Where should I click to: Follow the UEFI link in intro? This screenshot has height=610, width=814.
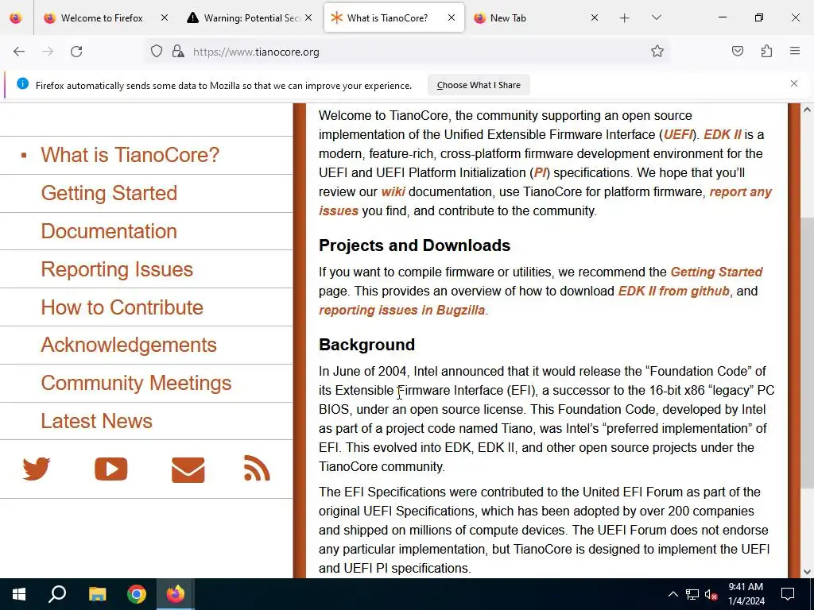[x=678, y=134]
